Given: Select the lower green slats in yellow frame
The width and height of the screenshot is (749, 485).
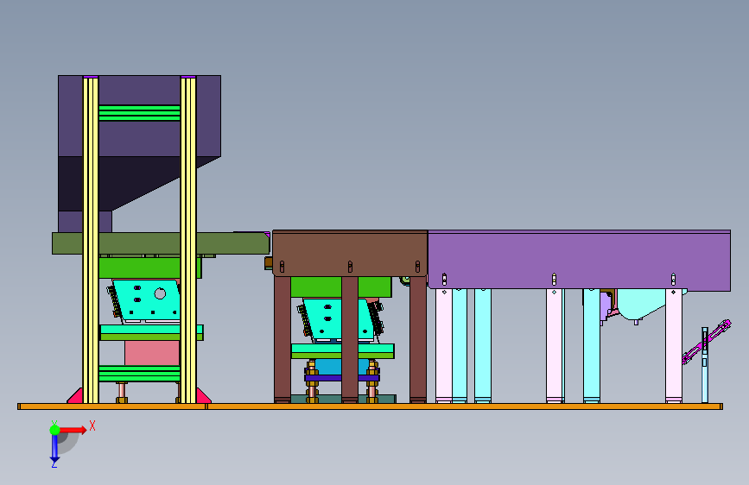Looking at the screenshot, I should point(139,374).
